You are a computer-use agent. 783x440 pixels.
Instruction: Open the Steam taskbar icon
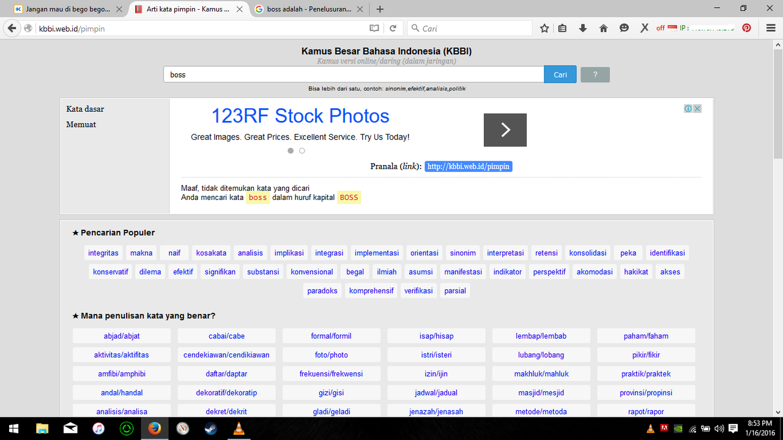[211, 428]
